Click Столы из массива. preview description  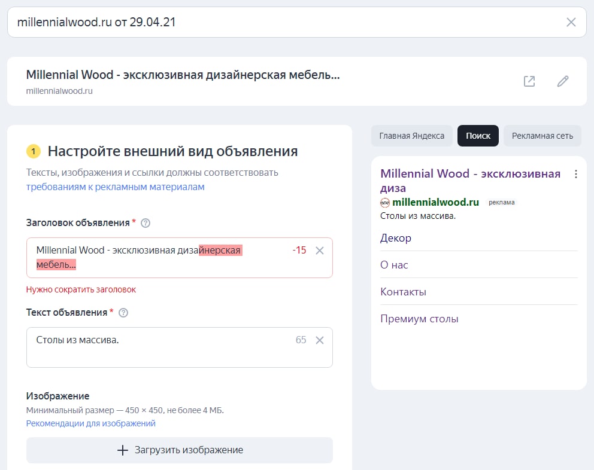click(x=418, y=216)
